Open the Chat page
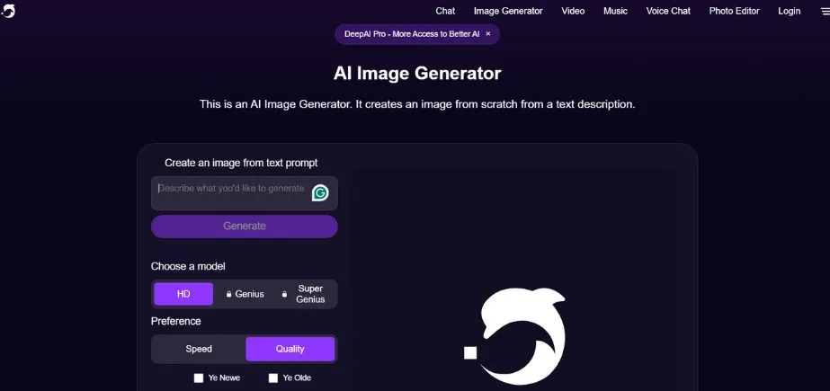Image resolution: width=830 pixels, height=391 pixels. [x=445, y=11]
